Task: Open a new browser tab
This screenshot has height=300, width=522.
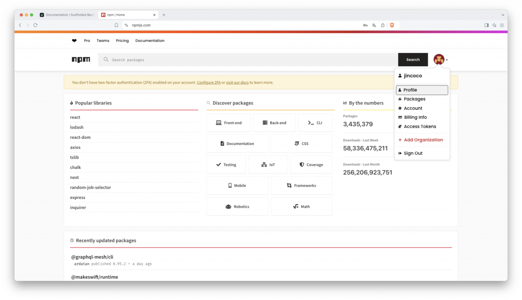Action: pos(164,15)
